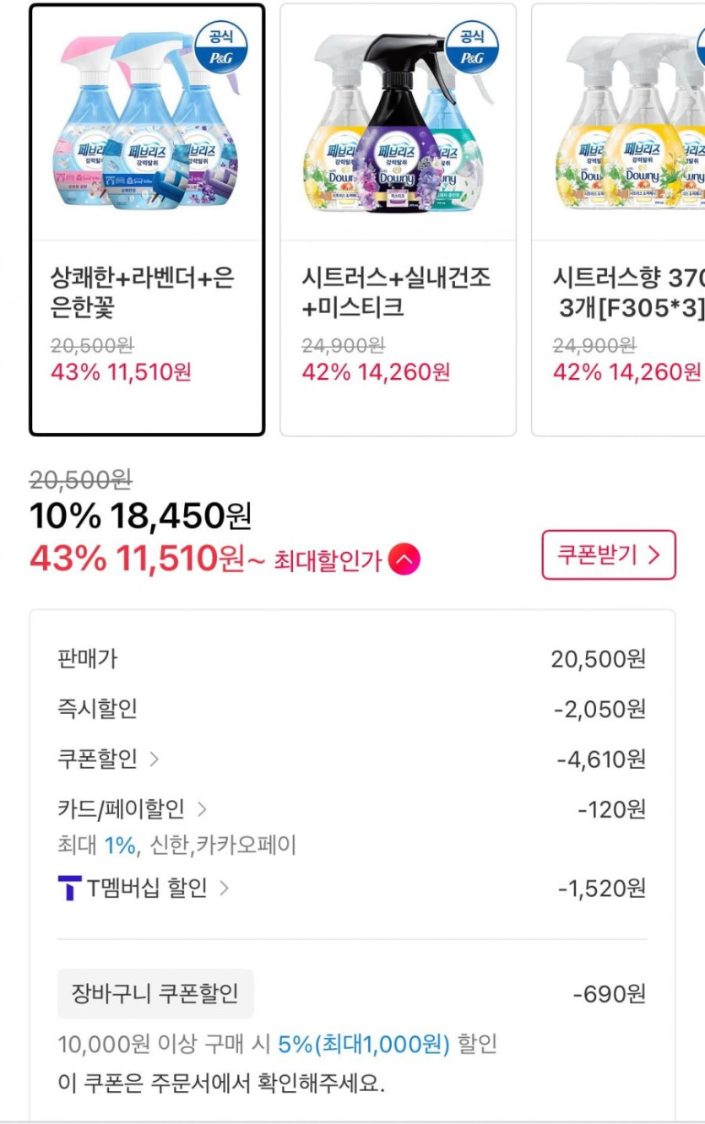The height and width of the screenshot is (1124, 705).
Task: Expand 카드/페이할인 details chevron
Action: [201, 809]
